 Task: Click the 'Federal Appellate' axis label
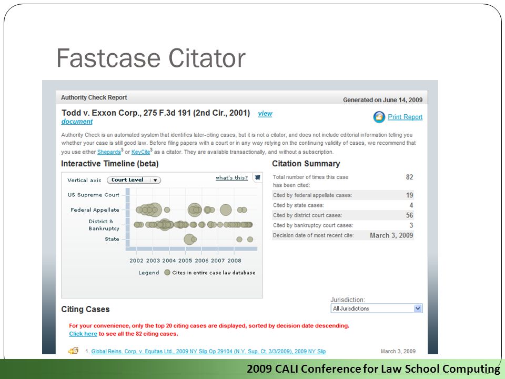(95, 210)
